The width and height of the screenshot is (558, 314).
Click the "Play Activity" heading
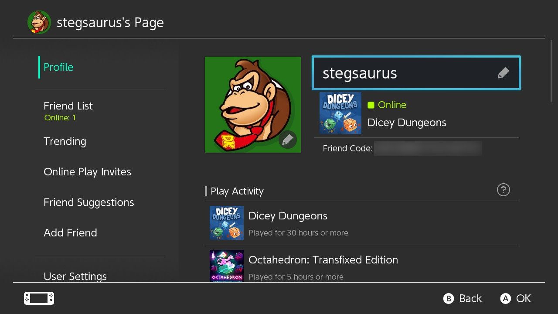pyautogui.click(x=237, y=191)
